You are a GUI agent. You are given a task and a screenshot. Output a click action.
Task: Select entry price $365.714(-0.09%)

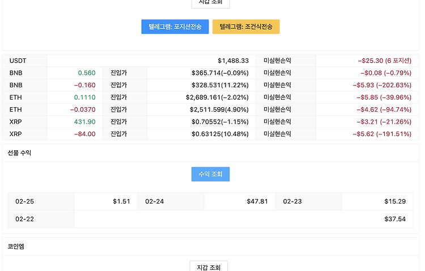[x=220, y=73]
